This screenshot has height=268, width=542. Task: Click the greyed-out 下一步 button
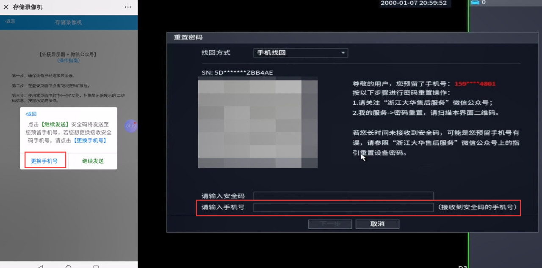point(330,224)
